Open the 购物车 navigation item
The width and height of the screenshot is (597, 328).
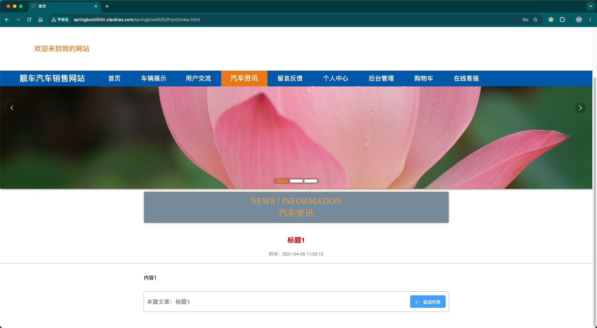[423, 78]
